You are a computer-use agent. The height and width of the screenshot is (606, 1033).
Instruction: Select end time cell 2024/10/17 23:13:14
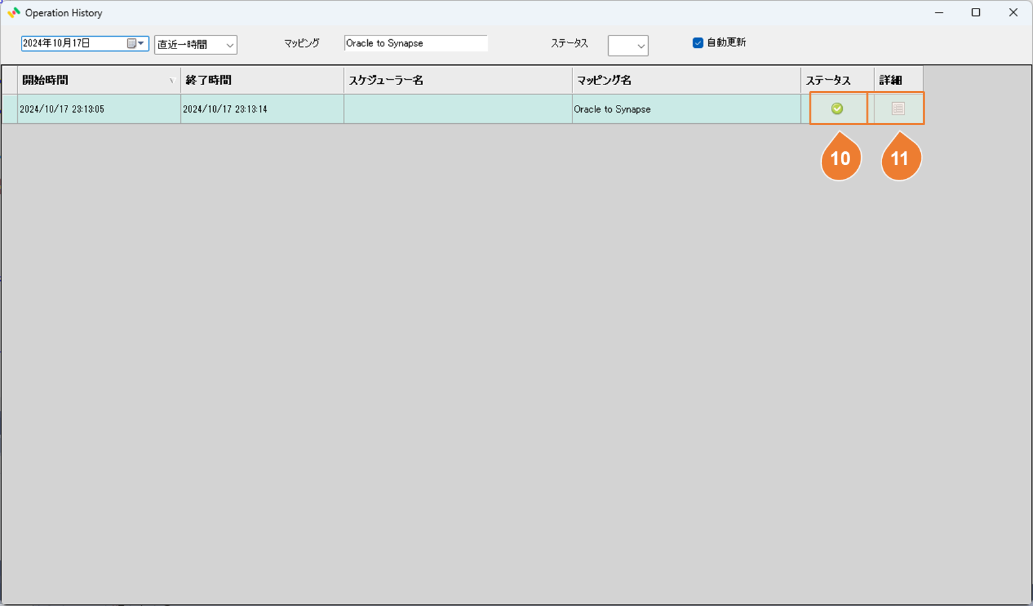click(x=262, y=109)
